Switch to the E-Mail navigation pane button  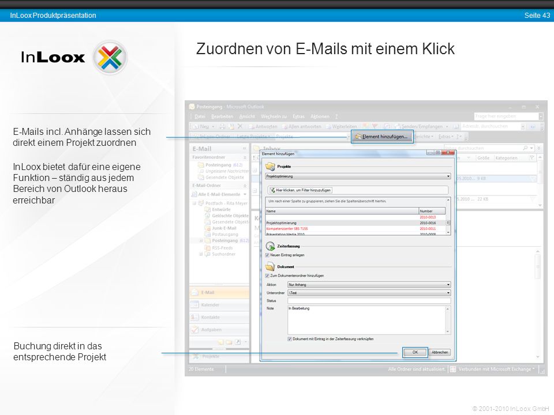point(219,293)
